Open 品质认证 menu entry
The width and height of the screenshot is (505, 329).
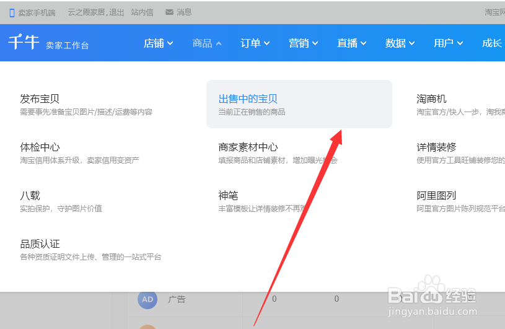pyautogui.click(x=40, y=243)
